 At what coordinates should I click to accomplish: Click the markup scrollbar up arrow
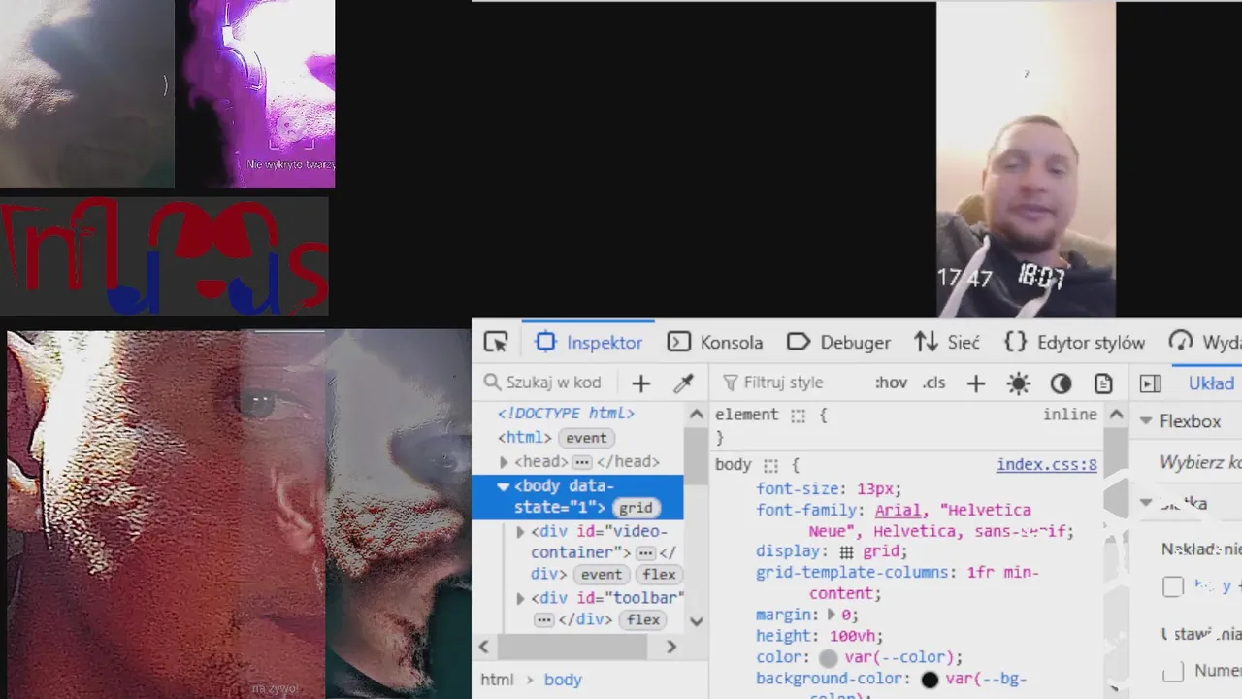coord(696,415)
